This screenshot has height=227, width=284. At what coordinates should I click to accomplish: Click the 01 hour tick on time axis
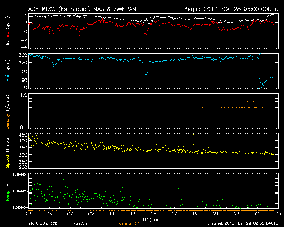coord(258,214)
